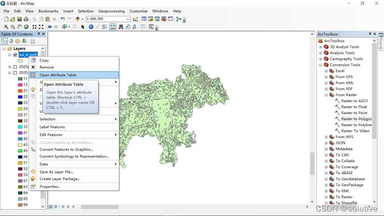
Task: Click the pink color swatch for class 12
Action: 20,85
